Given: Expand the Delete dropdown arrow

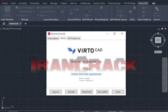Looking at the screenshot, I should (47, 16).
